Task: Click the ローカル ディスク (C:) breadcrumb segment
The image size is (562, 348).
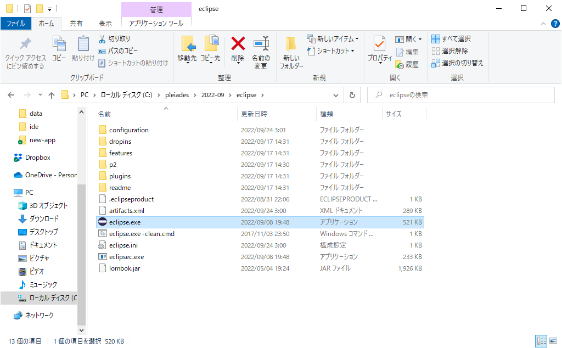Action: (127, 95)
